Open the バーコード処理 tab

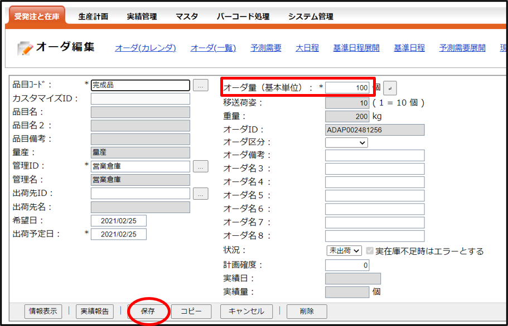[x=243, y=17]
